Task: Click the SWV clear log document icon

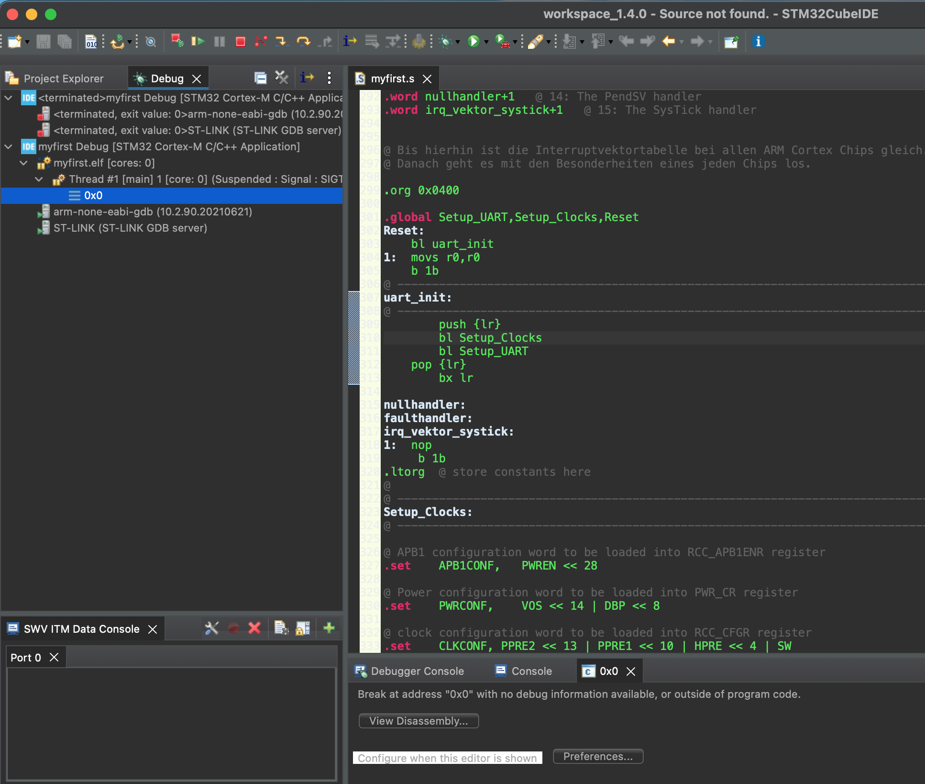Action: pos(281,628)
